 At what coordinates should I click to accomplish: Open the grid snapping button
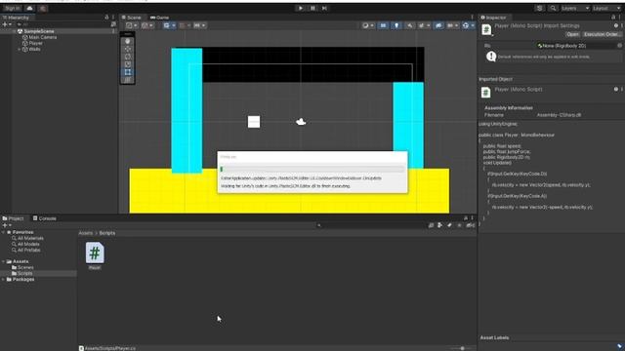click(x=185, y=25)
